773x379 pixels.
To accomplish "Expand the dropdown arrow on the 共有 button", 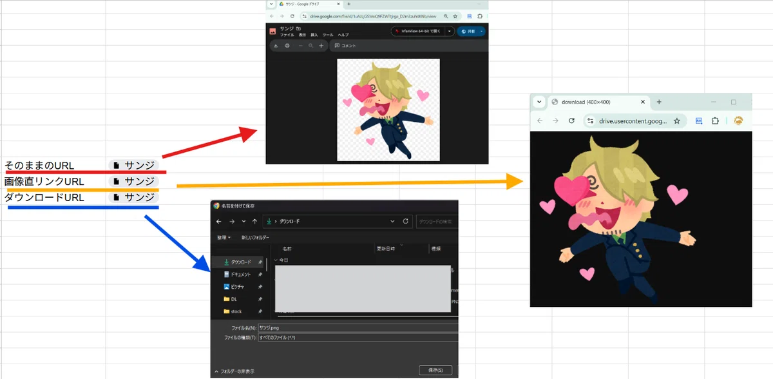I will coord(482,31).
